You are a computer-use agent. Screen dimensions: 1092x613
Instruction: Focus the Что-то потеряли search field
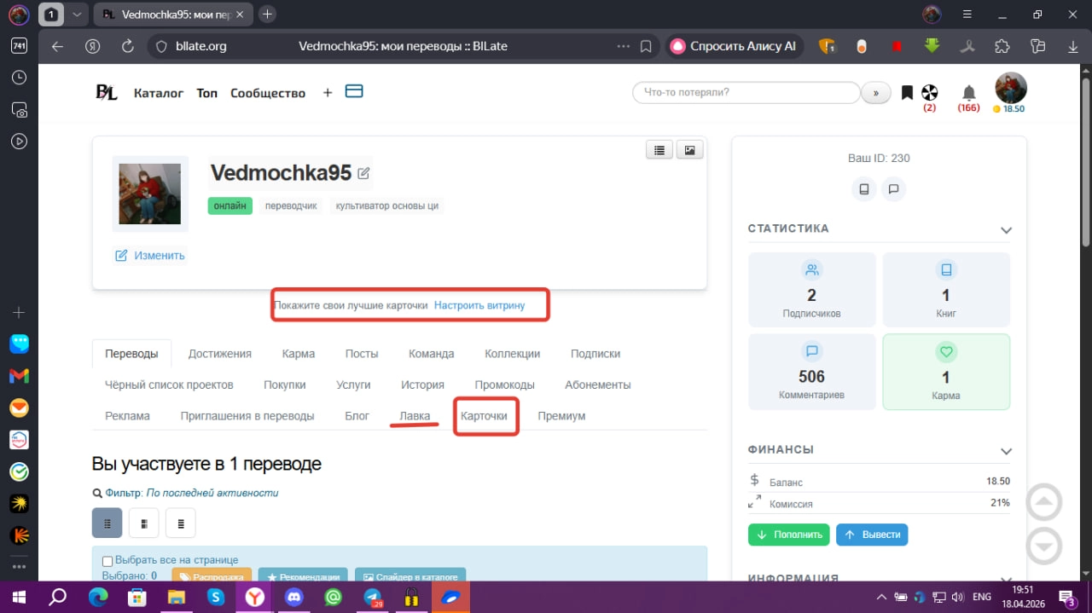(x=746, y=93)
